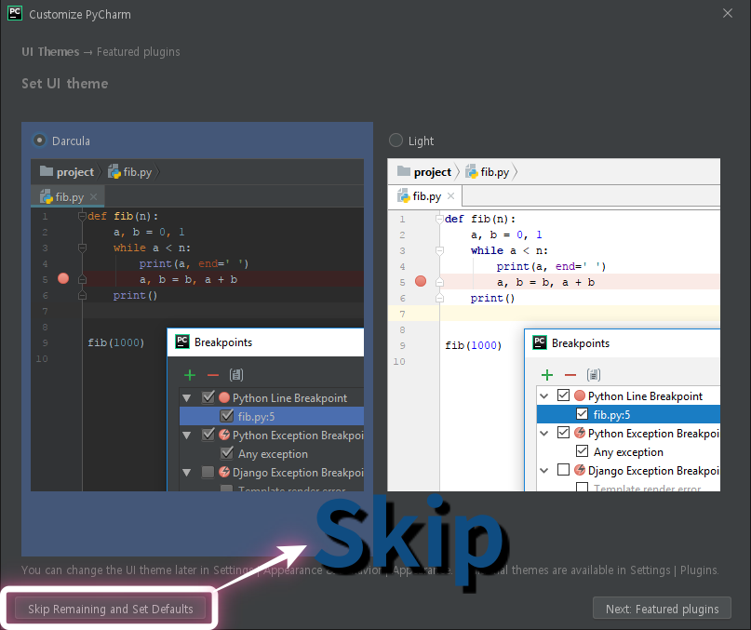
Task: Close the fib.py tab in Darcula preview
Action: 93,196
